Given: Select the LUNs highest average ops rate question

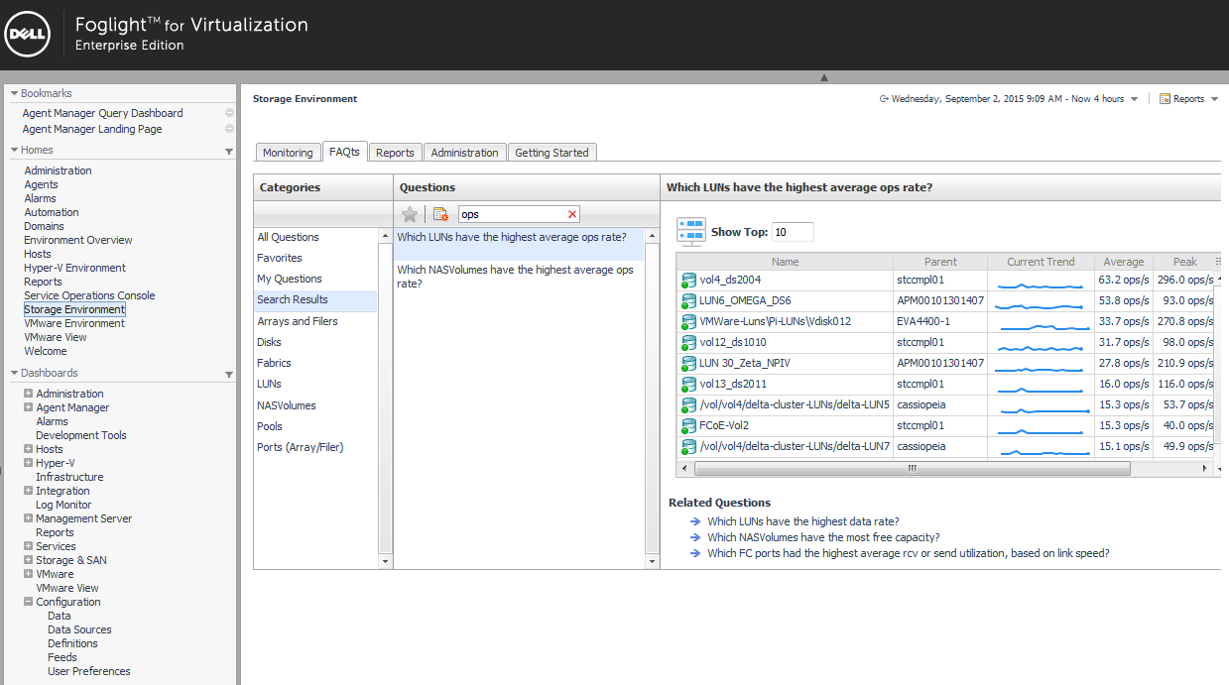Looking at the screenshot, I should pyautogui.click(x=519, y=244).
